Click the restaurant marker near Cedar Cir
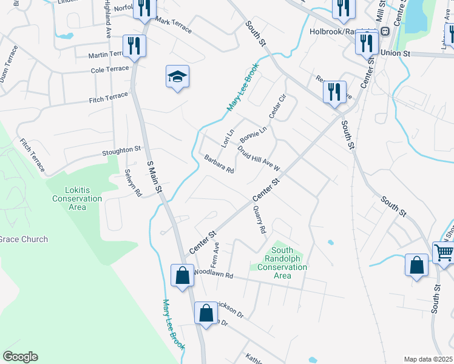The height and width of the screenshot is (364, 454). pyautogui.click(x=334, y=93)
